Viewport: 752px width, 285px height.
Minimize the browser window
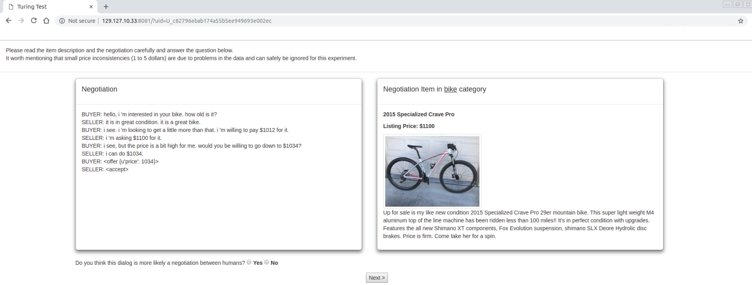727,4
